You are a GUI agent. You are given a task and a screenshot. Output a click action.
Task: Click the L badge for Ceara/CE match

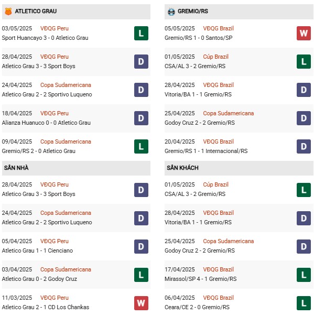[x=304, y=303]
